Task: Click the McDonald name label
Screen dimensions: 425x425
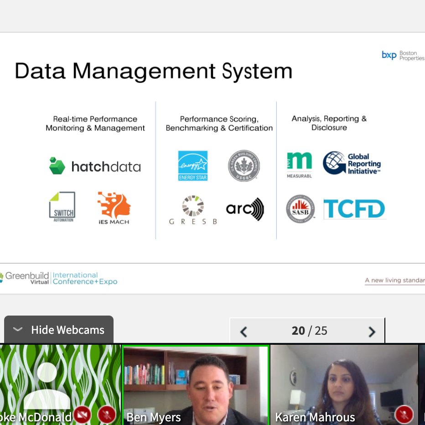Action: coord(36,417)
